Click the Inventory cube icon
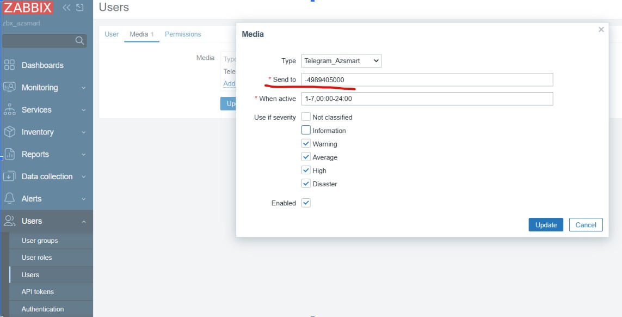This screenshot has width=622, height=317. 9,132
